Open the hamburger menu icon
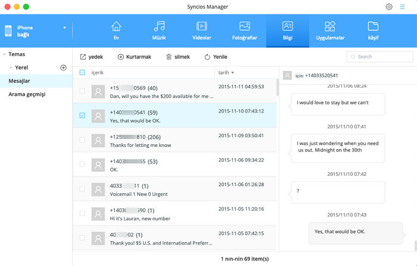This screenshot has height=266, width=417. [402, 7]
